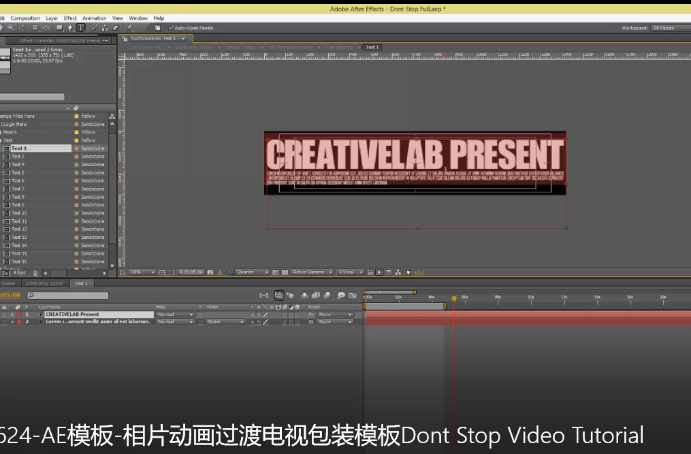
Task: Open the Mode dropdown for CREATIVELAB Present layer
Action: tap(175, 314)
